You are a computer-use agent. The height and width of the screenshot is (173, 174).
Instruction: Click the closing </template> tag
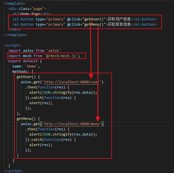pos(15,35)
